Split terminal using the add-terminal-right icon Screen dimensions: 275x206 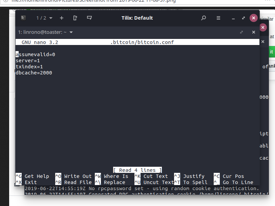click(75, 18)
